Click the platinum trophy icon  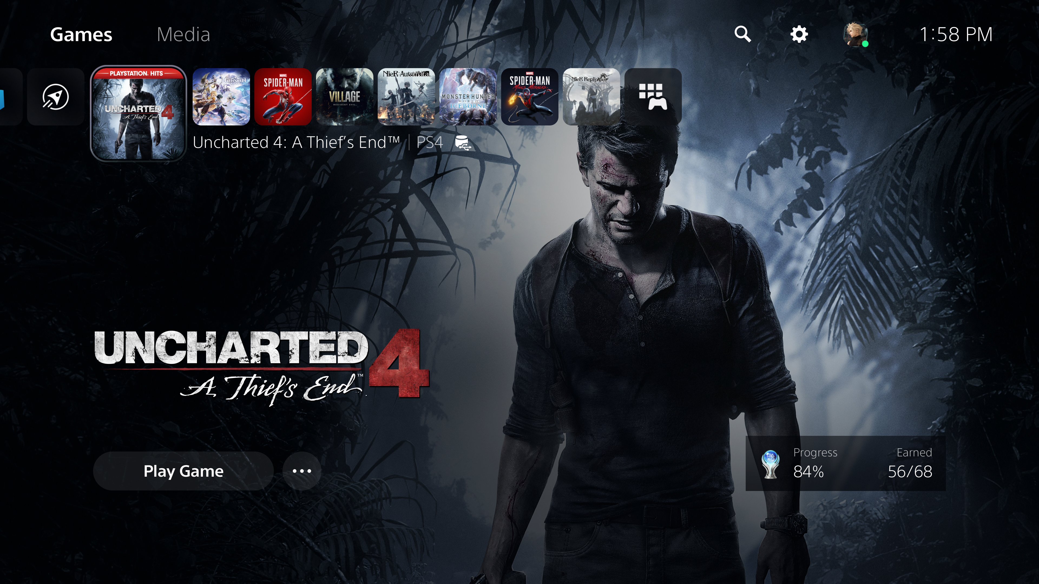click(x=770, y=464)
